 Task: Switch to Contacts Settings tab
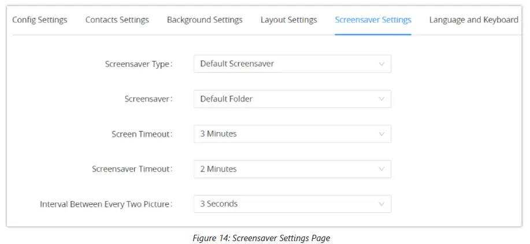click(117, 20)
